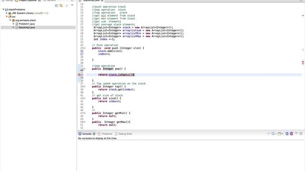
Task: Expand JRE System Library node
Action: pyautogui.click(x=7, y=13)
